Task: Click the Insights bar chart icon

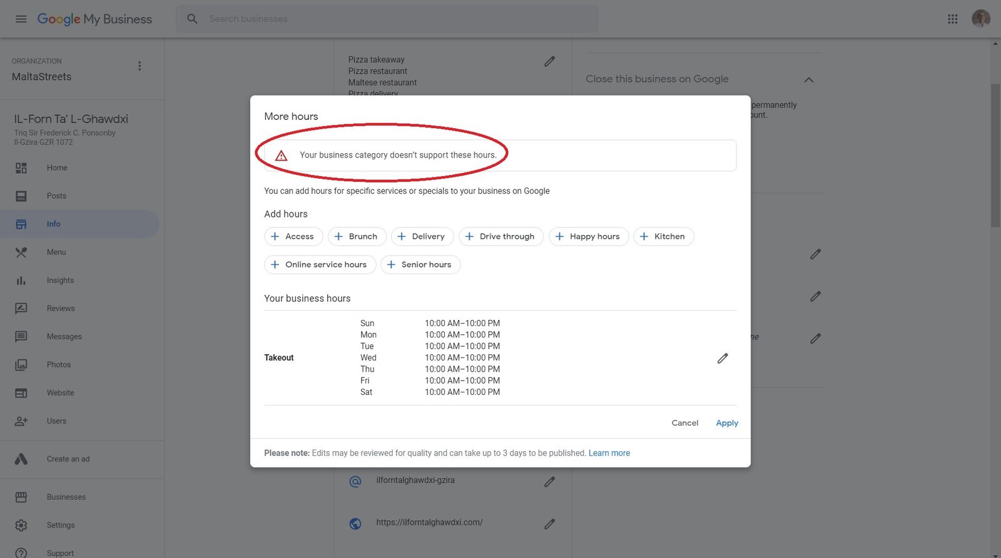Action: 21,281
